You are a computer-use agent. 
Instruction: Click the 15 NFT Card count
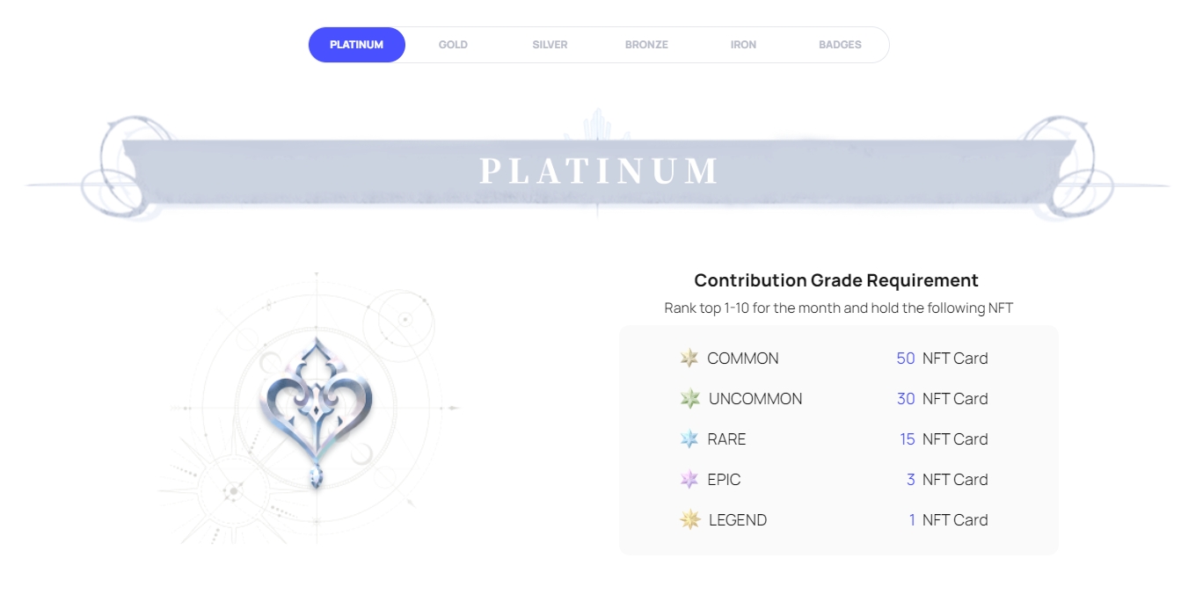(x=943, y=439)
